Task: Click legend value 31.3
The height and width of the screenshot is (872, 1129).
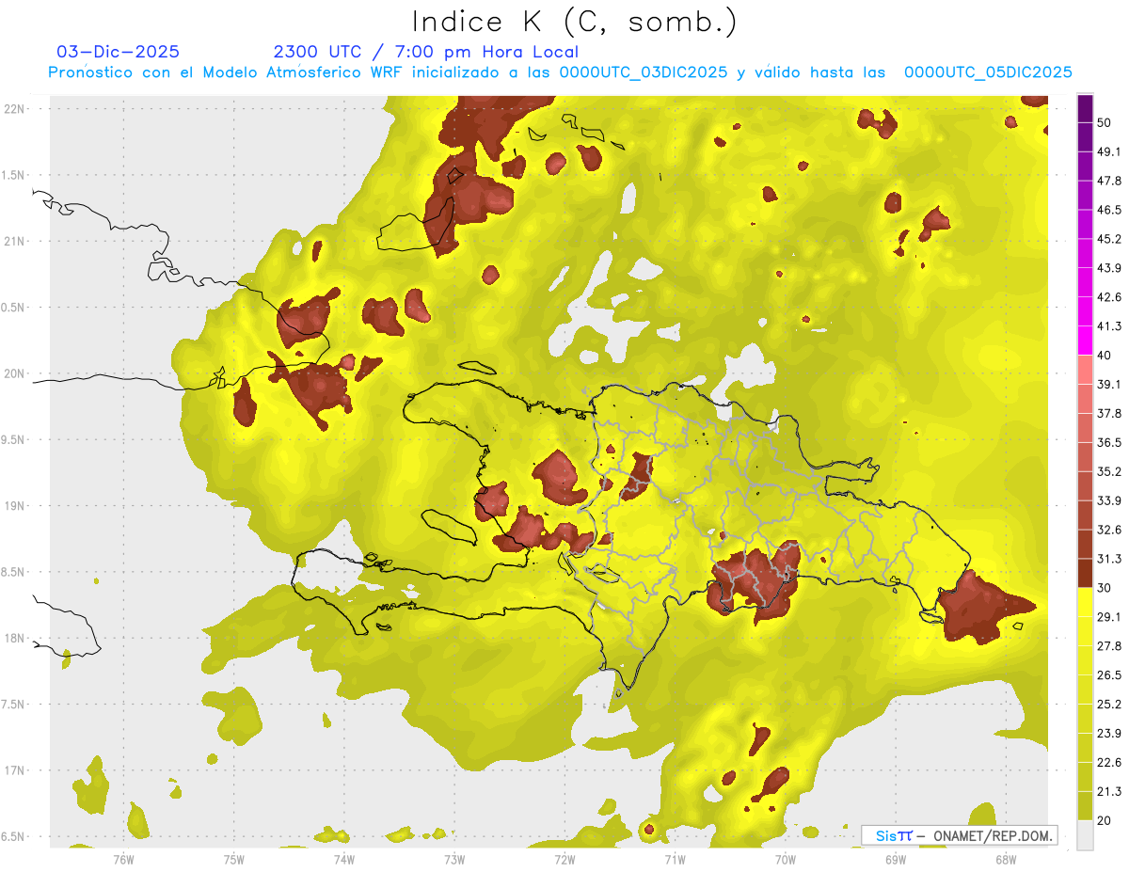Action: [x=1109, y=559]
